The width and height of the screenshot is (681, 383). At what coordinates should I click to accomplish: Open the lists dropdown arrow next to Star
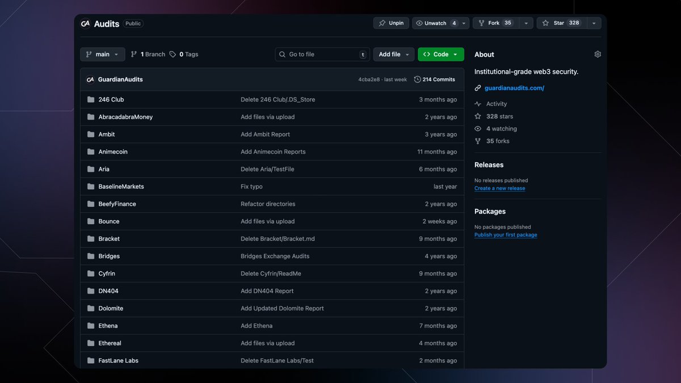(594, 23)
